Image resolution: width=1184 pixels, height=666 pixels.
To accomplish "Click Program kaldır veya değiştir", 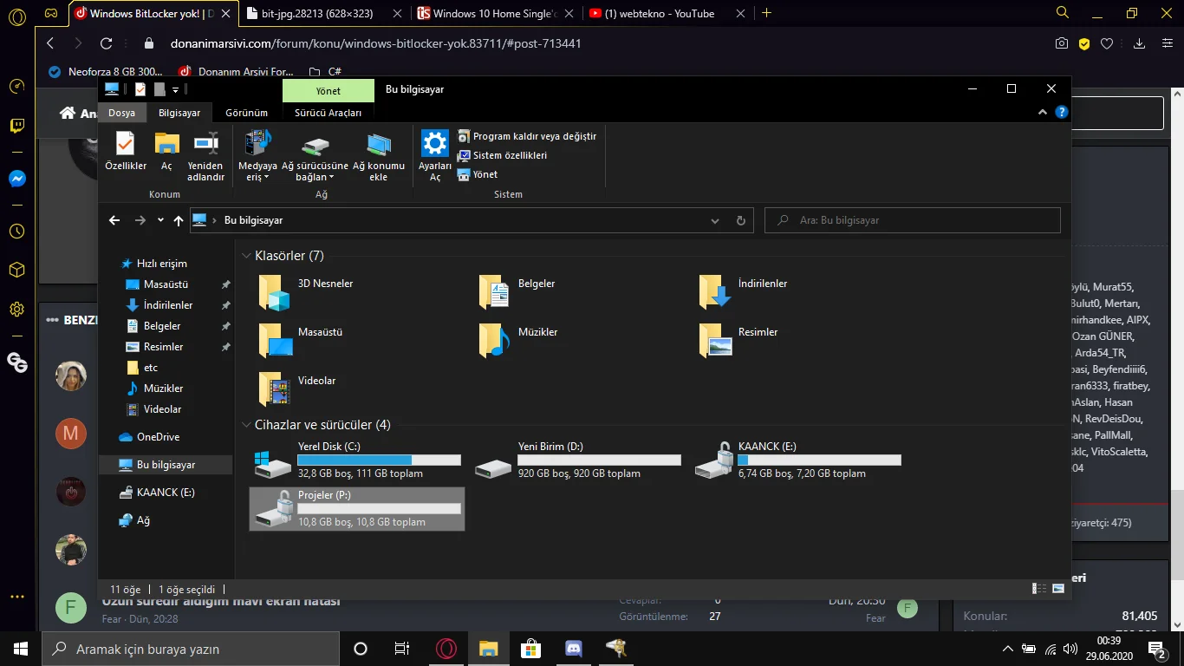I will click(x=534, y=136).
